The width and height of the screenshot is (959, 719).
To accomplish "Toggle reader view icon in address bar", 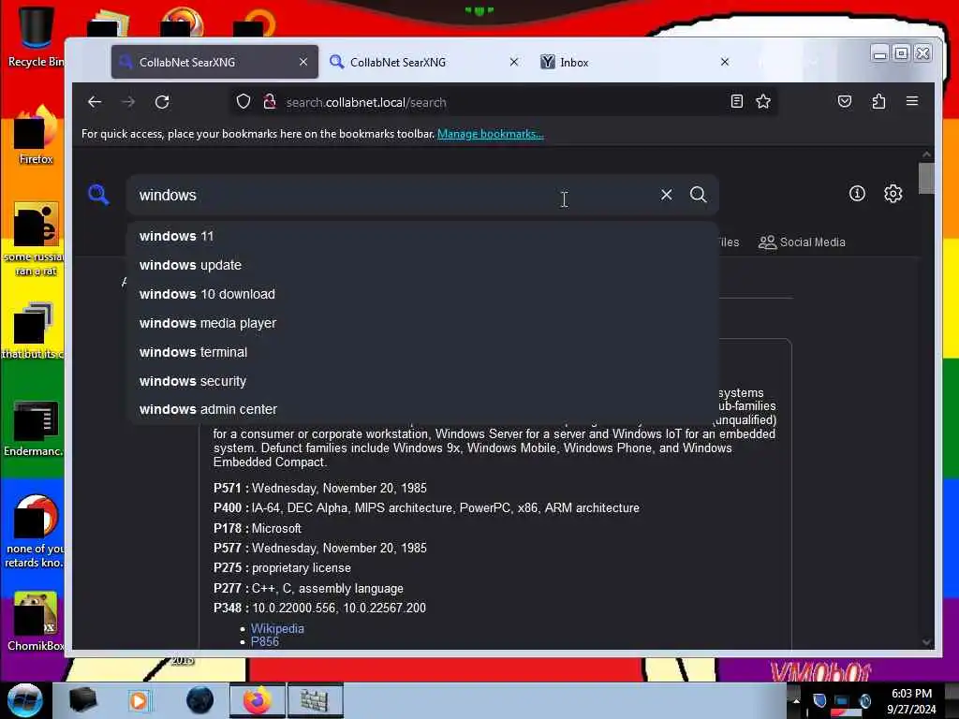I will click(737, 101).
